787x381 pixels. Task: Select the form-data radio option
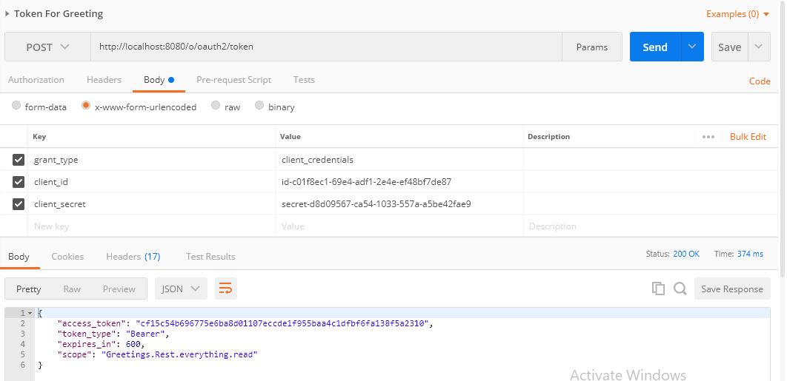click(16, 107)
